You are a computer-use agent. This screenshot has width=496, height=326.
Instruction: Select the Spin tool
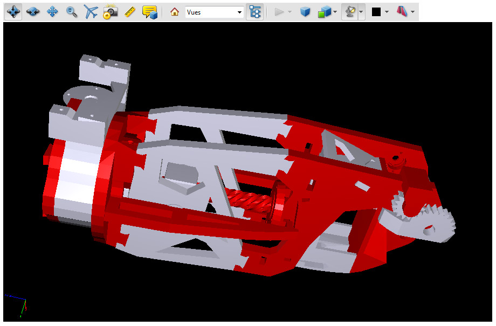(x=33, y=12)
